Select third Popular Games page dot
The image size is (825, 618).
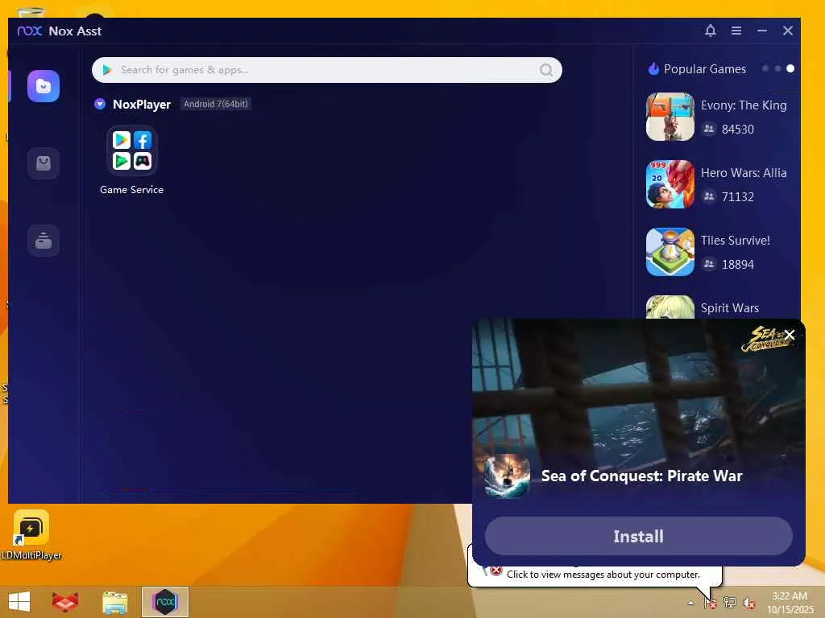(x=790, y=69)
